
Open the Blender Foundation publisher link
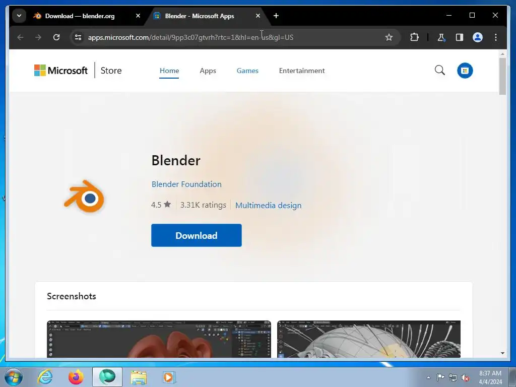point(186,184)
